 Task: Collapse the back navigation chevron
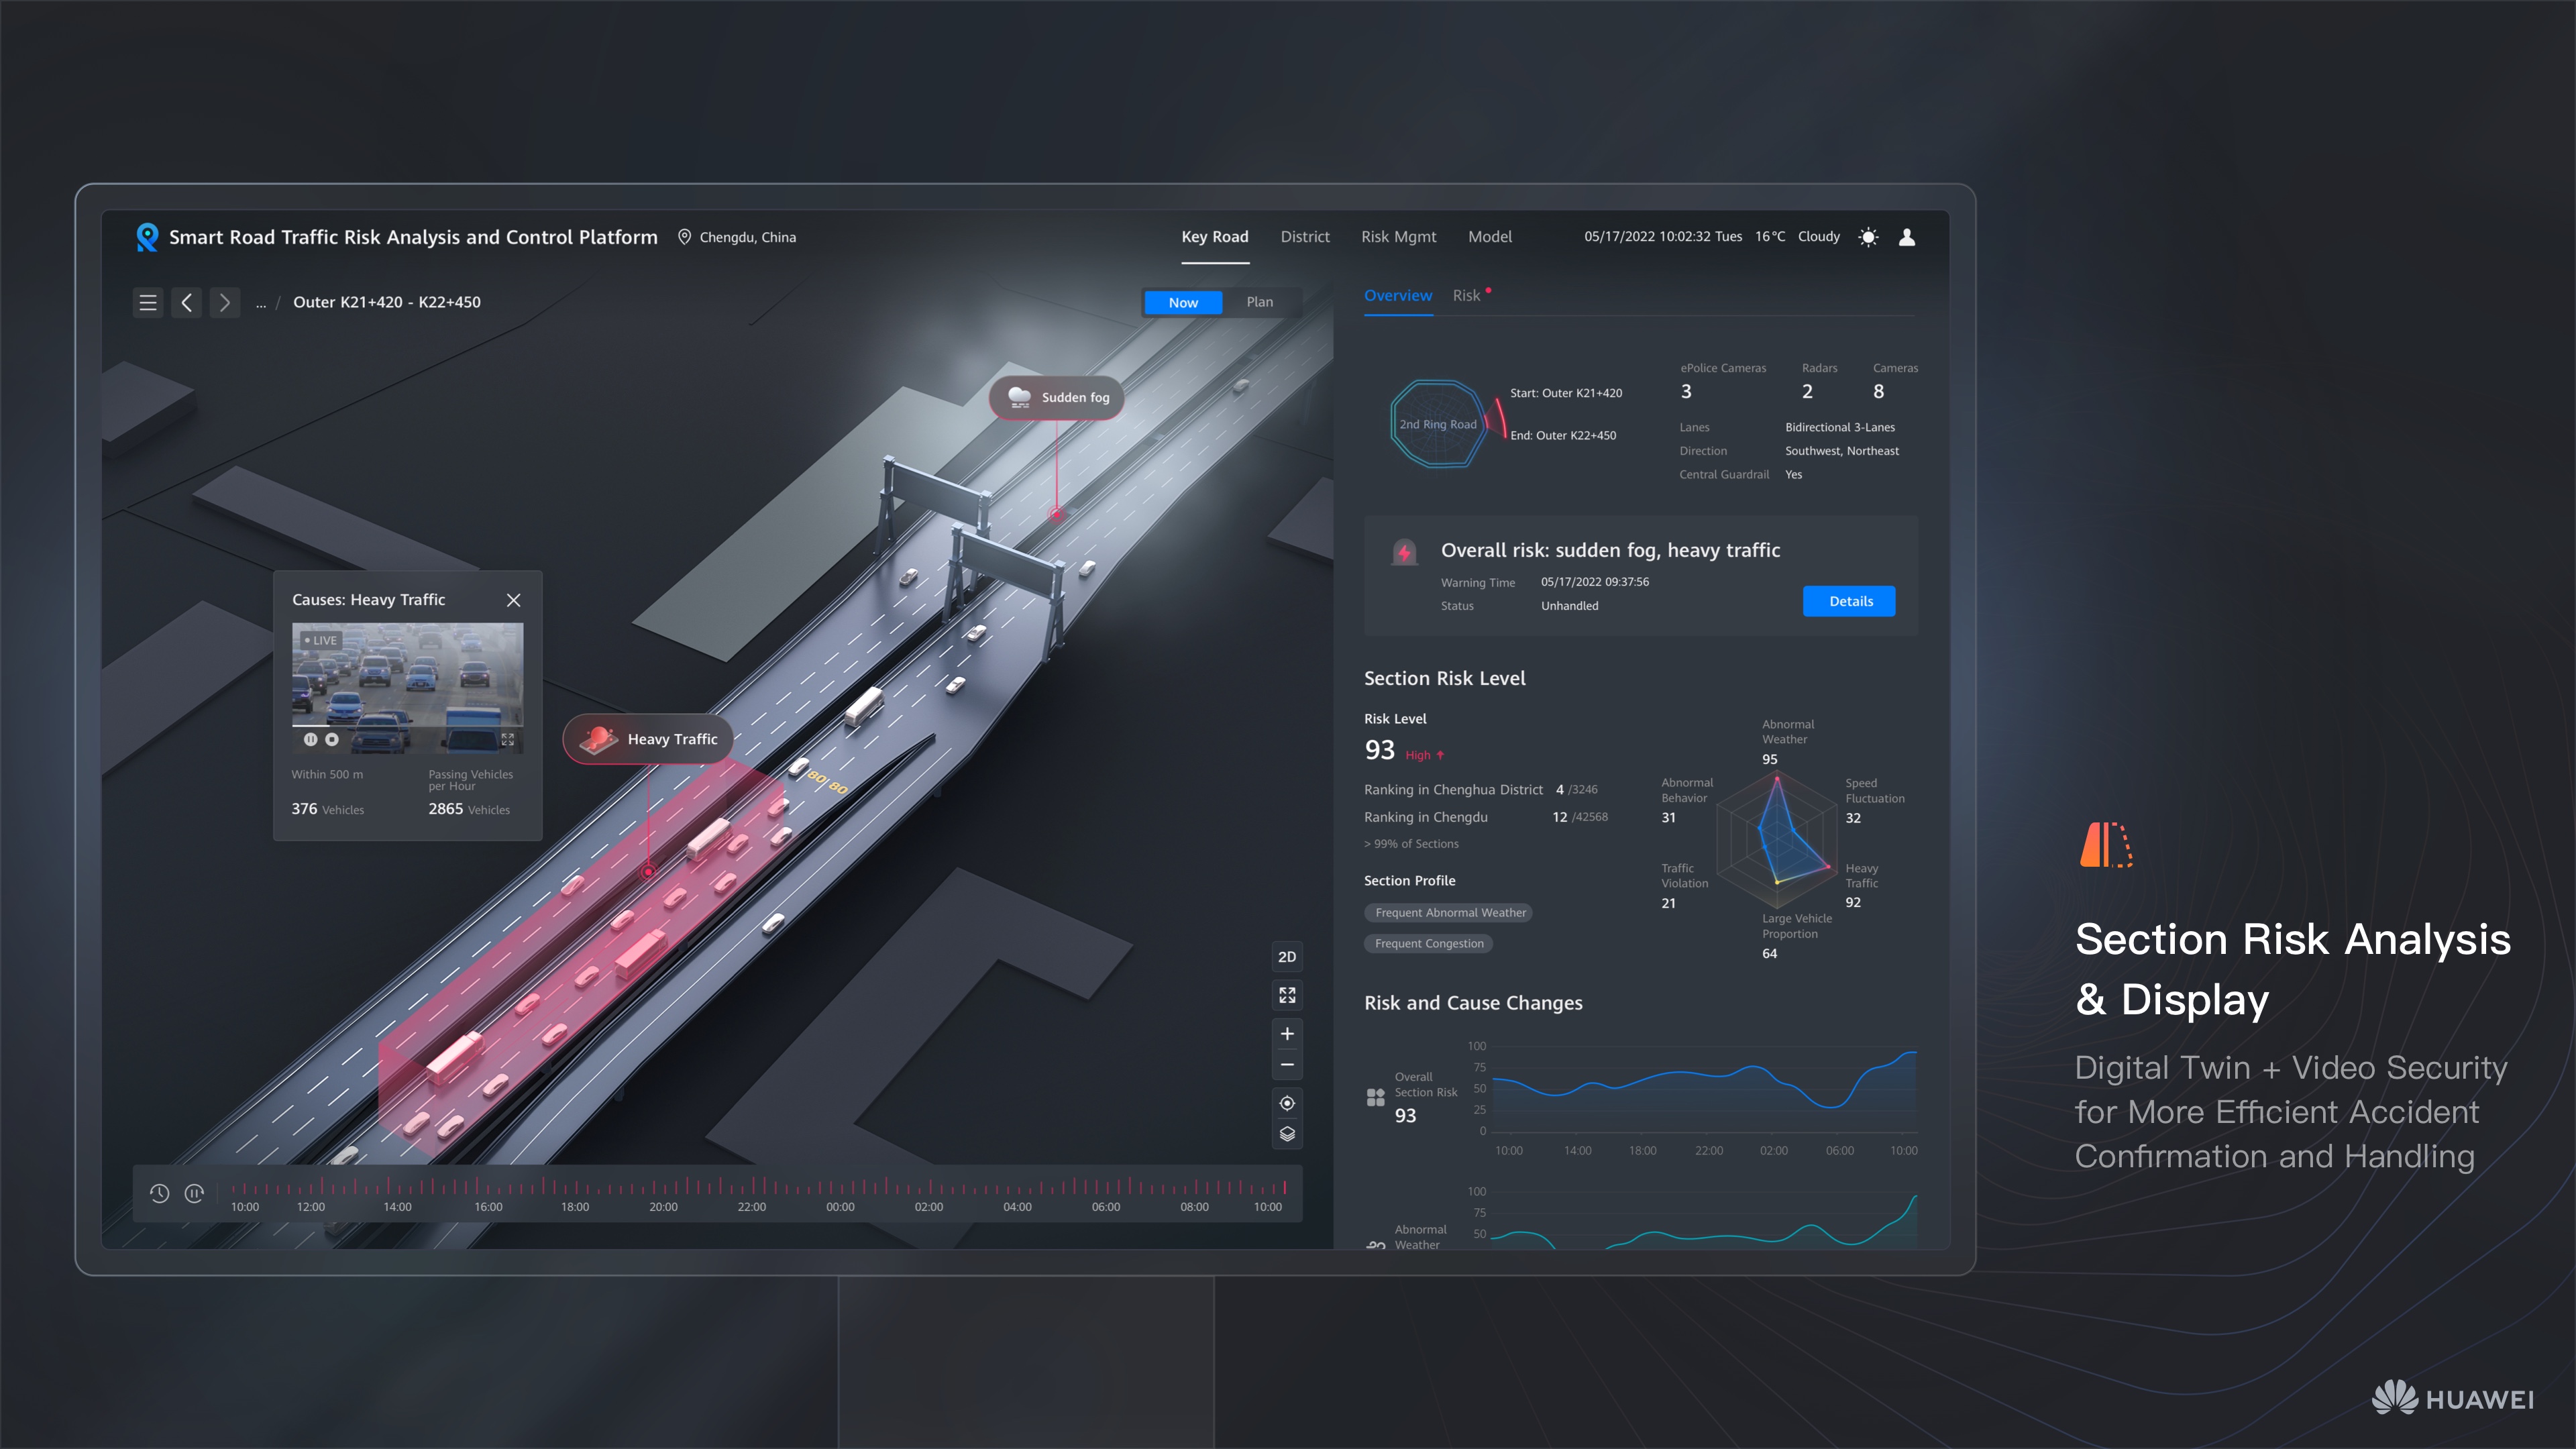pos(188,301)
